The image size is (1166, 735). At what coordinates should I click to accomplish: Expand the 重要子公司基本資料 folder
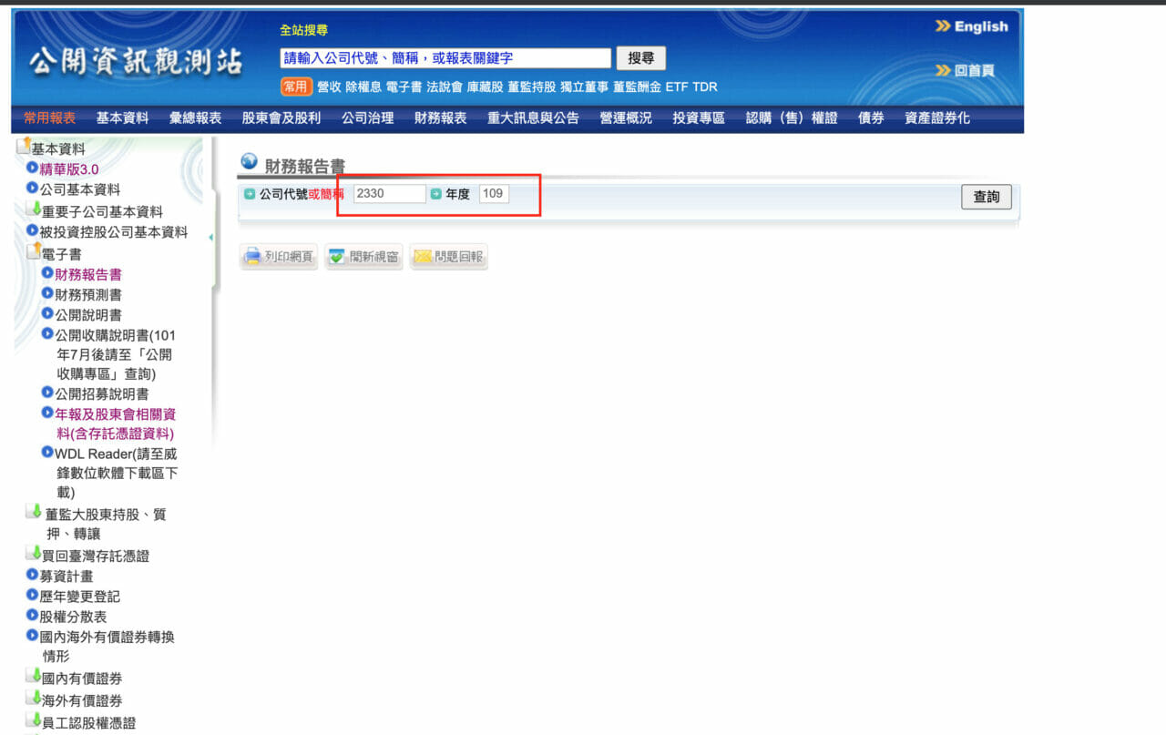click(34, 210)
